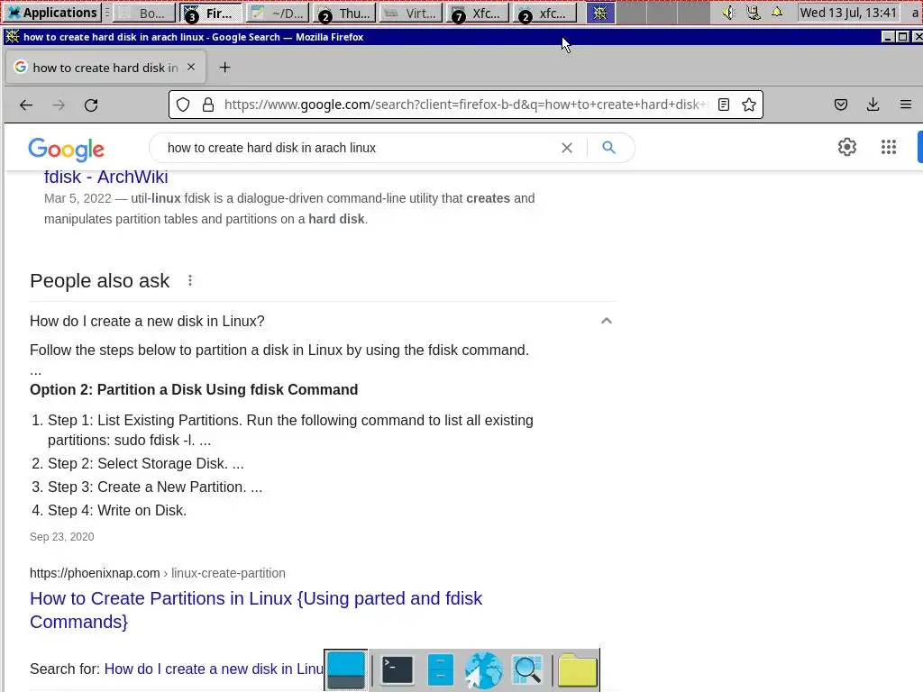Screen dimensions: 923x692
Task: Switch to 'xfc...' taskbar button with badge 2
Action: (x=544, y=13)
